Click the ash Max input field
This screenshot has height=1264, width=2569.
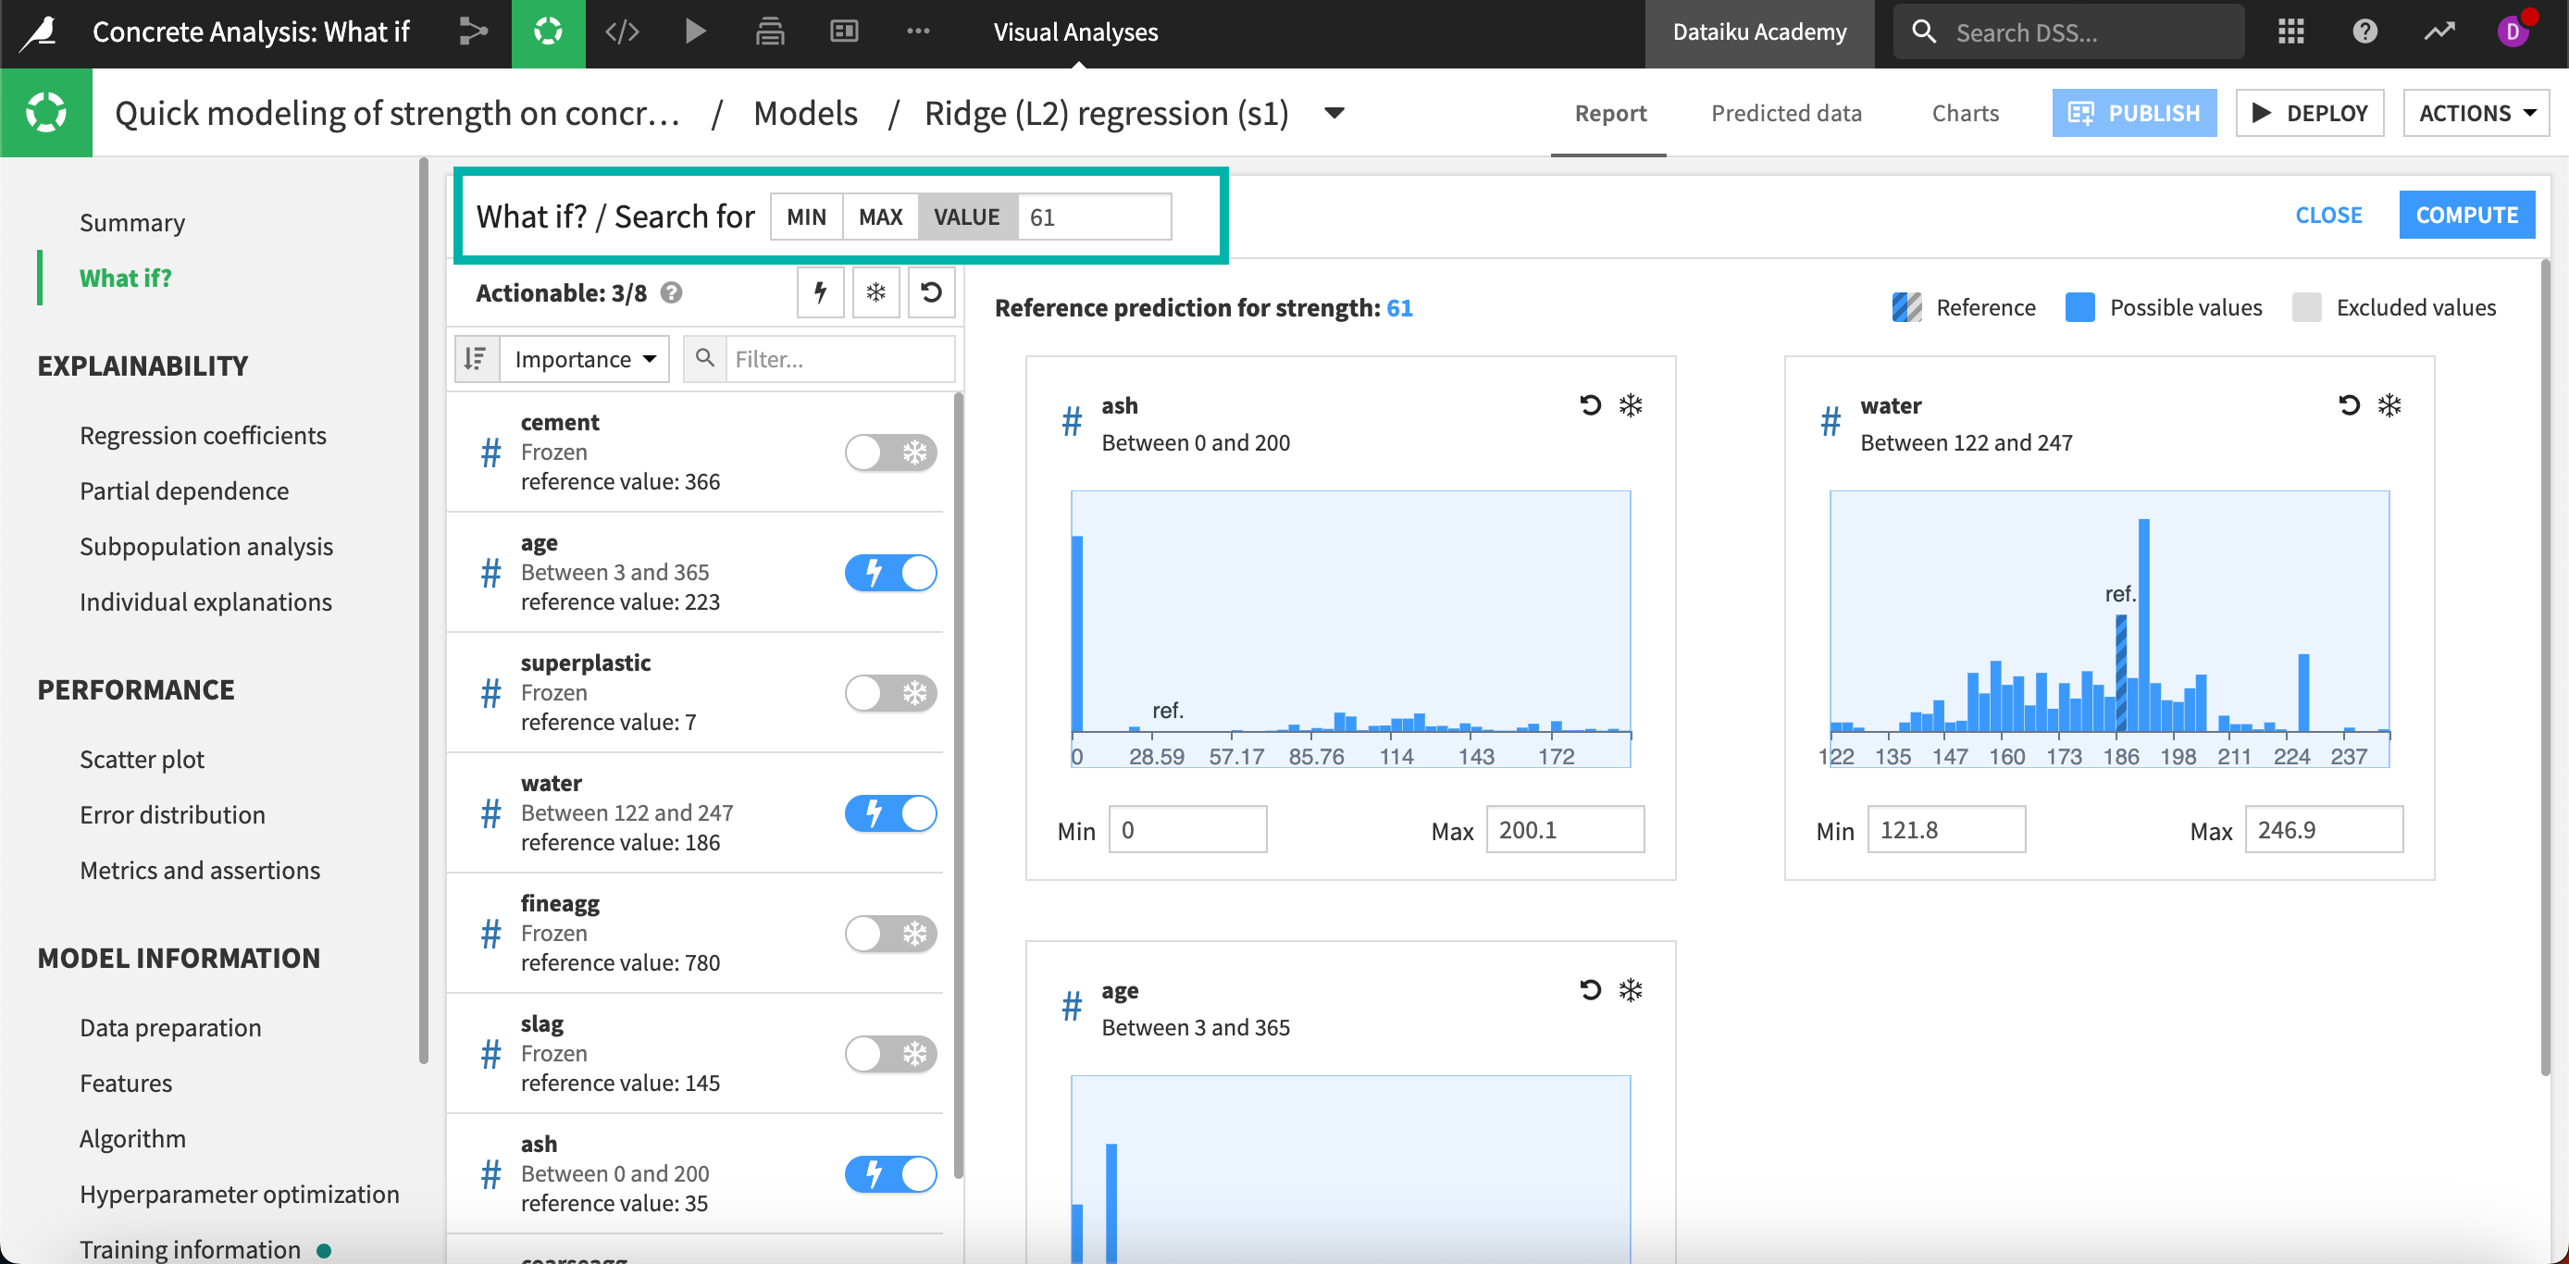click(x=1564, y=829)
